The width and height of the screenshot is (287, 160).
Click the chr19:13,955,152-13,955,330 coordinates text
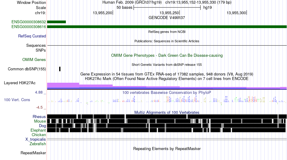[x=198, y=2]
